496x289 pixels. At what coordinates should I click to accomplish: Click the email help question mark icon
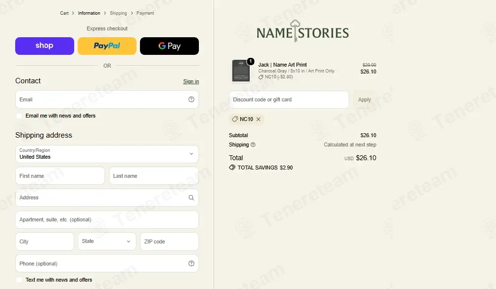pos(192,99)
